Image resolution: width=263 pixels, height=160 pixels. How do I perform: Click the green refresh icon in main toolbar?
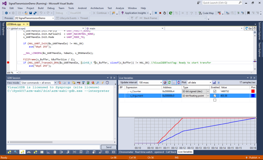pos(171,13)
